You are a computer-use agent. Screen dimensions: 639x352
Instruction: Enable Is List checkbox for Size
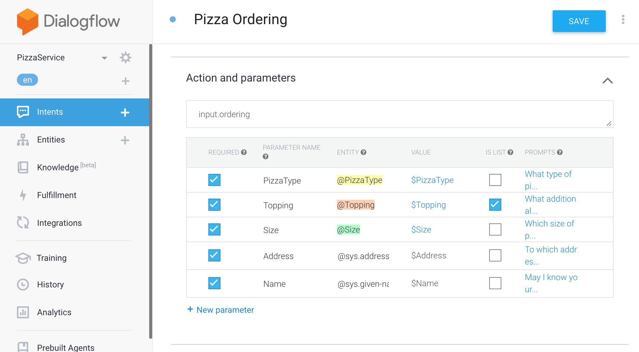495,229
